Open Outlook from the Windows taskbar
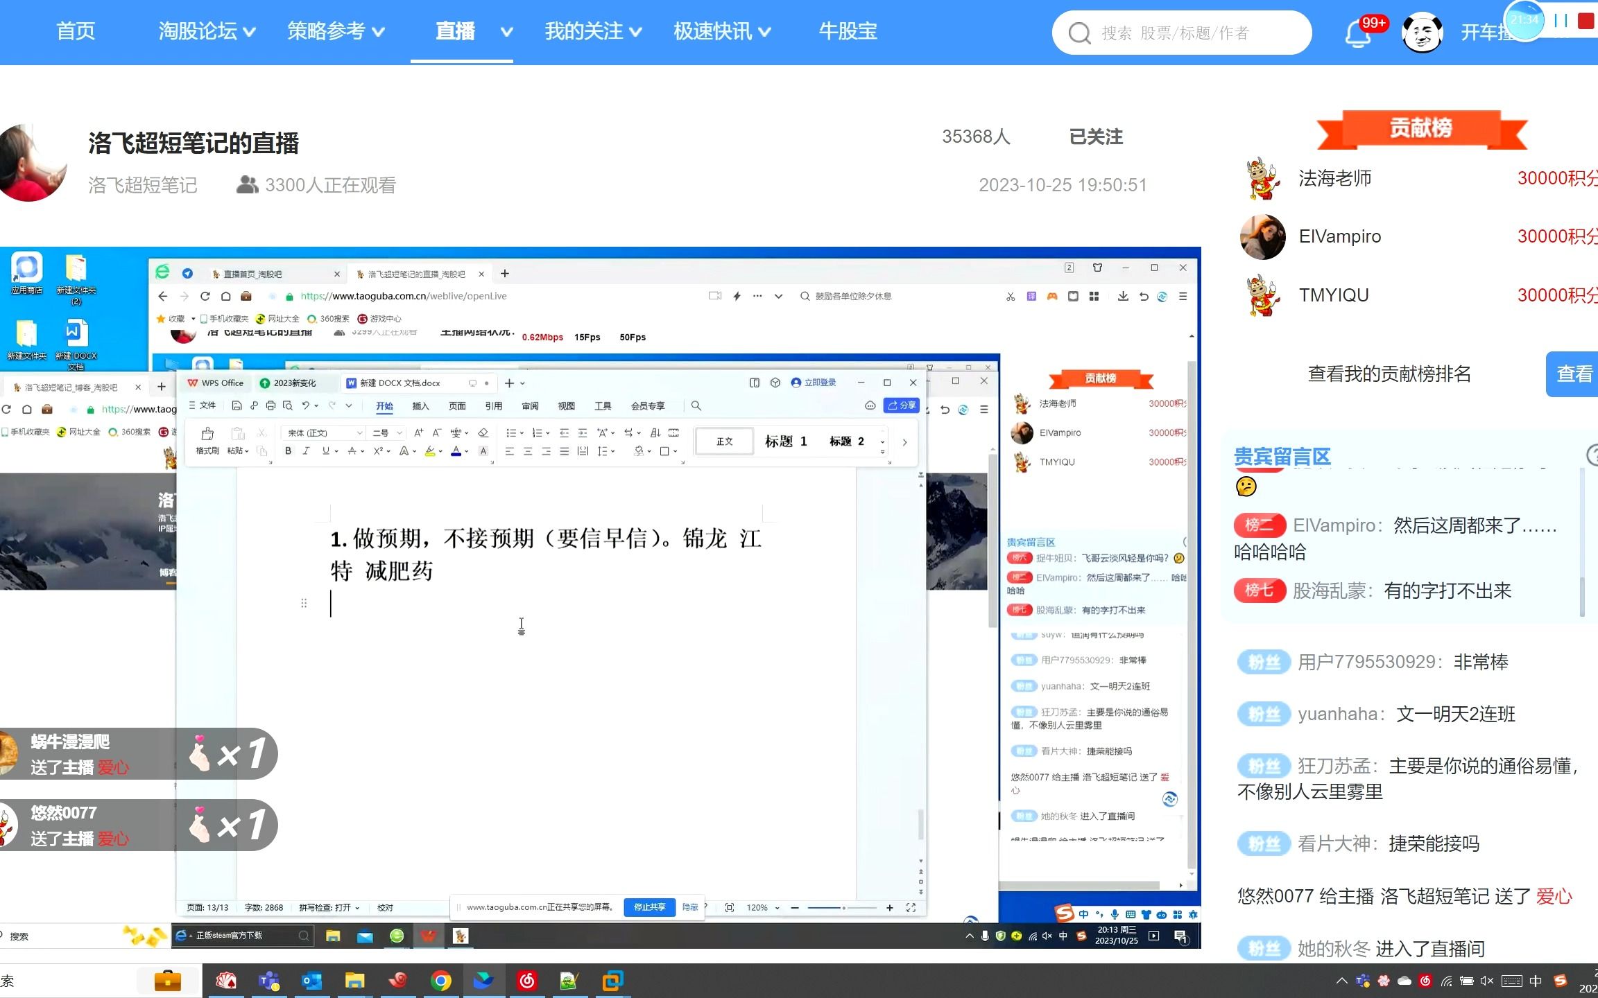Screen dimensions: 1598x998 coord(311,981)
